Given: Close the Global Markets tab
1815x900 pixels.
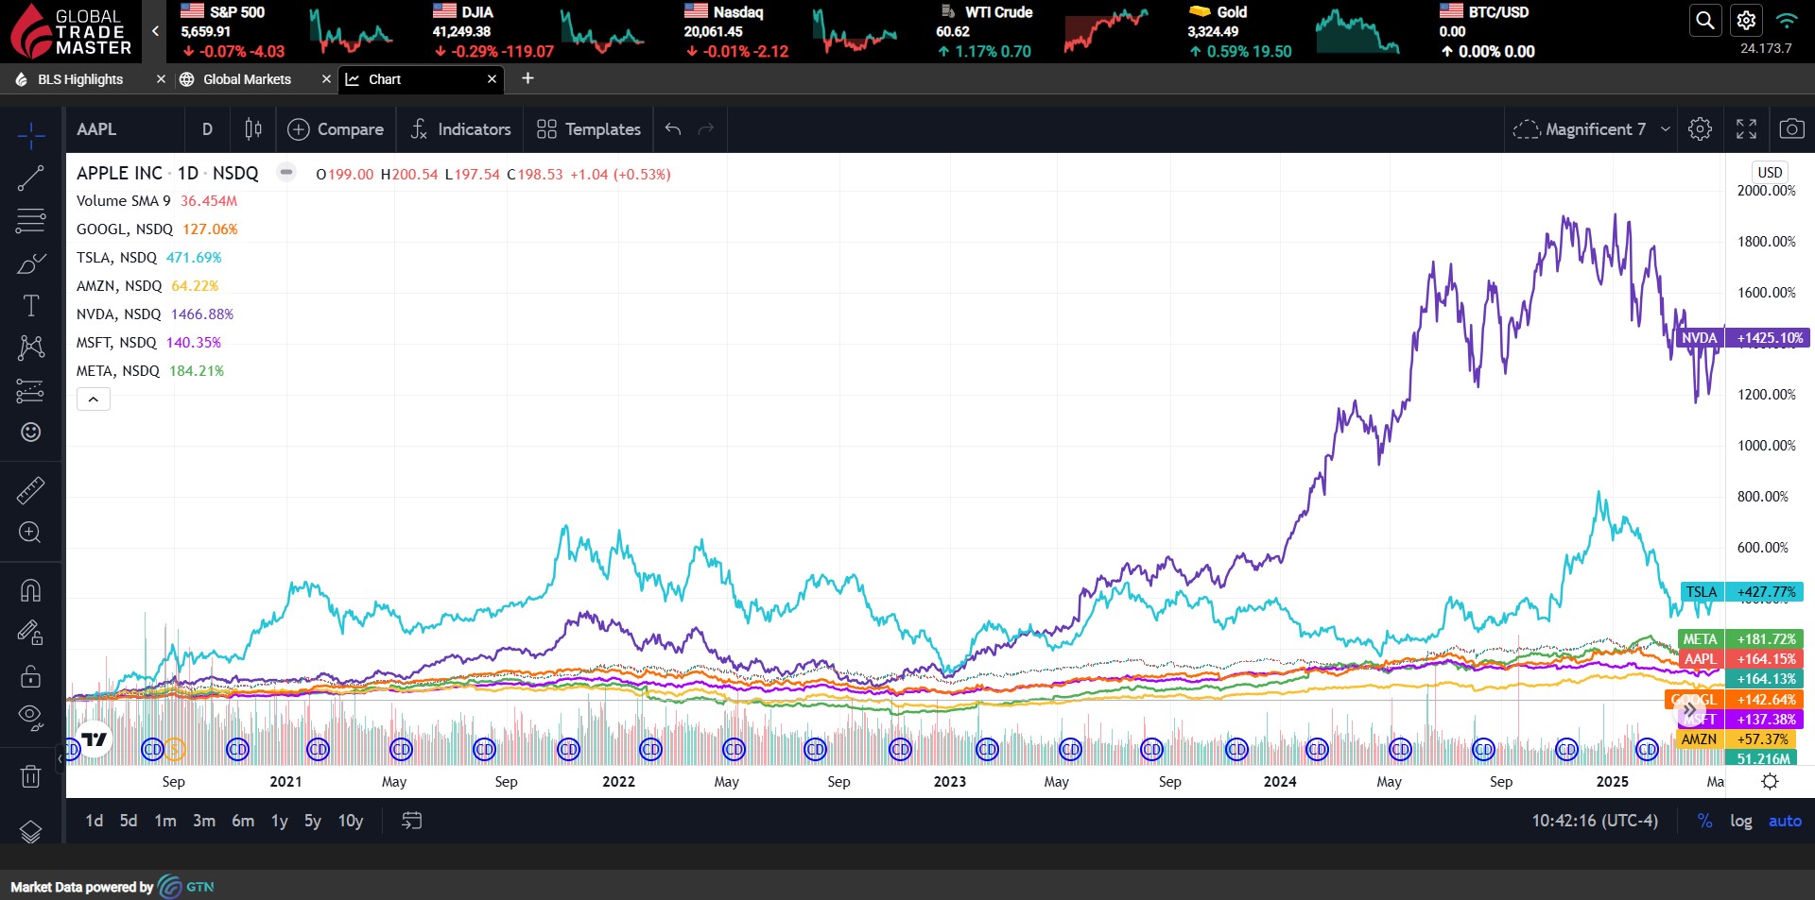Looking at the screenshot, I should [x=326, y=79].
